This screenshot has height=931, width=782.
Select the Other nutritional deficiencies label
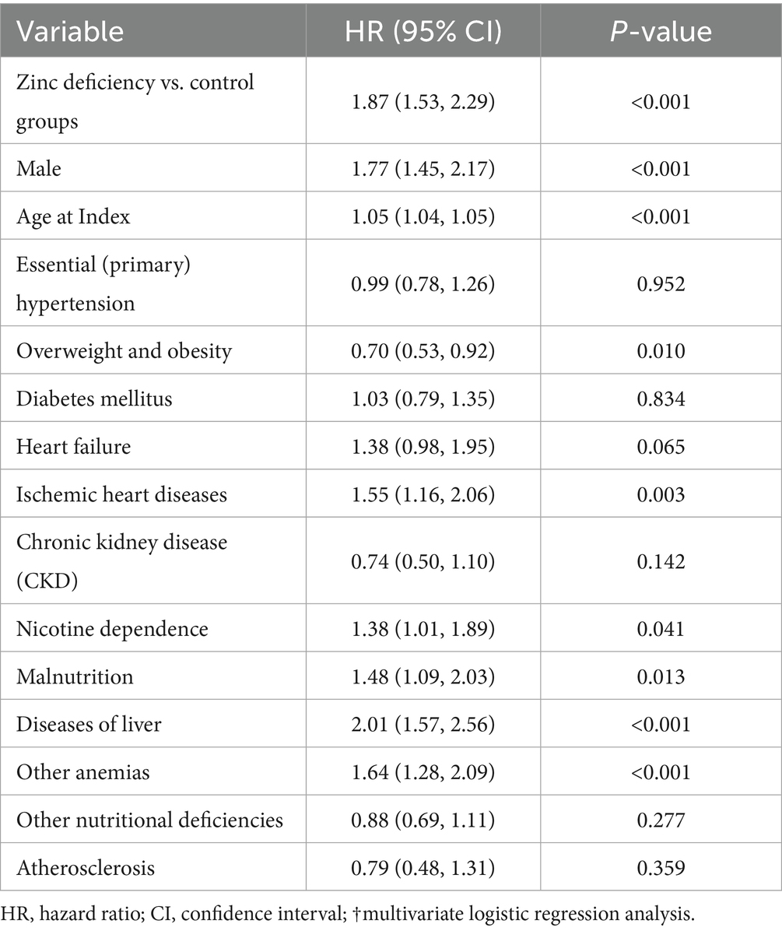click(149, 820)
